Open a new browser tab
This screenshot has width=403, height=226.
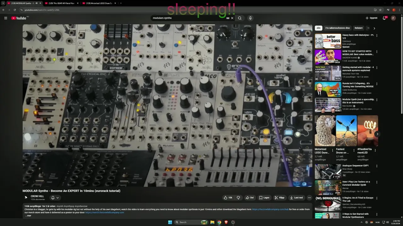[121, 3]
